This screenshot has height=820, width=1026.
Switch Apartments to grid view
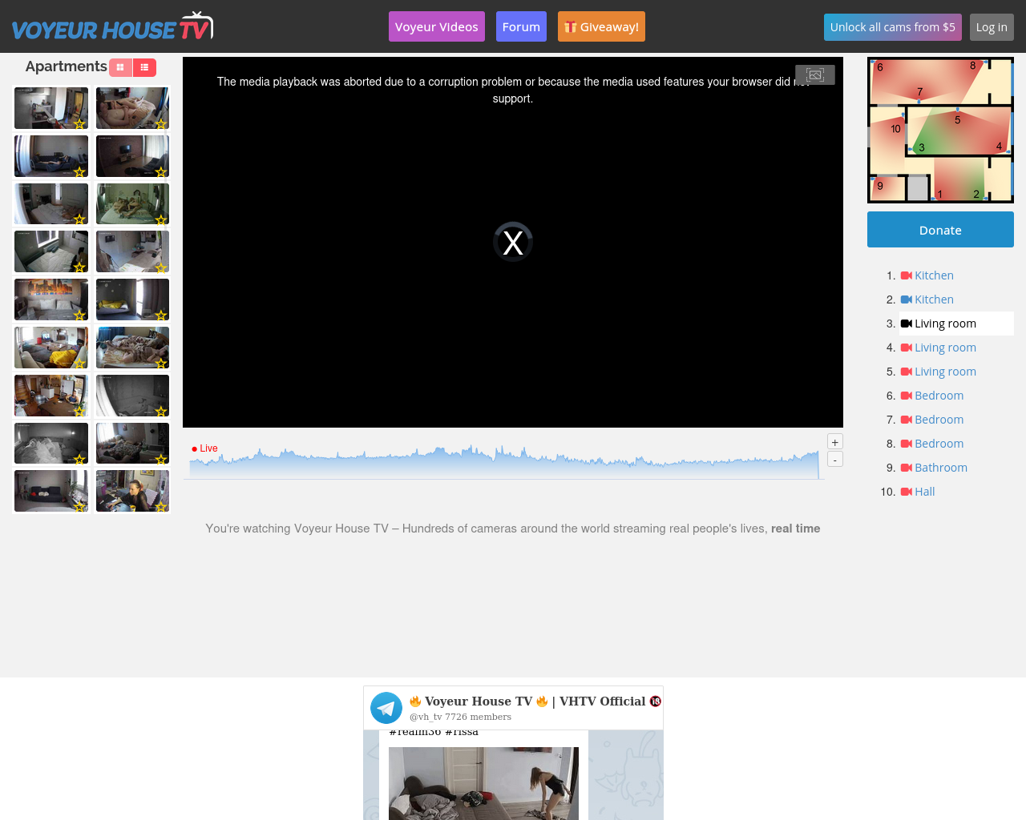pyautogui.click(x=120, y=67)
